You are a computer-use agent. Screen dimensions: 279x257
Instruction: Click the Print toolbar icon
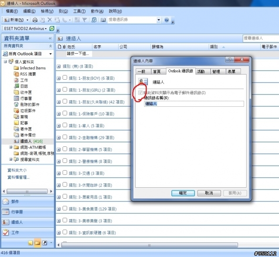pos(35,20)
